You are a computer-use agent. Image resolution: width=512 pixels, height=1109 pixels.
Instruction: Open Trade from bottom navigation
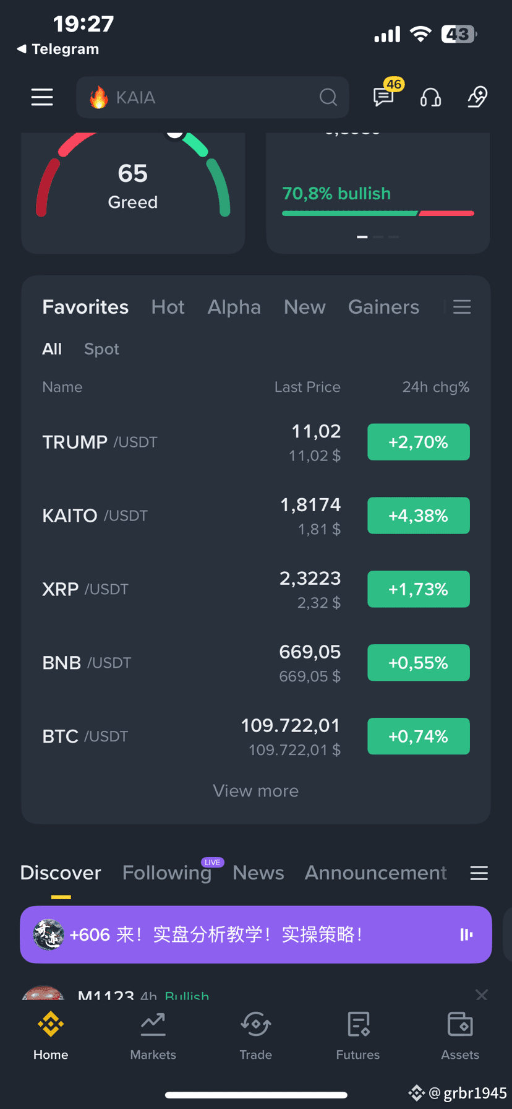(255, 1036)
